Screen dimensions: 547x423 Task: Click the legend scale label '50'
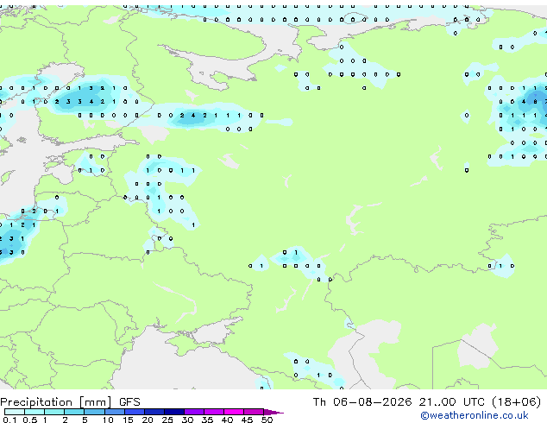click(267, 420)
